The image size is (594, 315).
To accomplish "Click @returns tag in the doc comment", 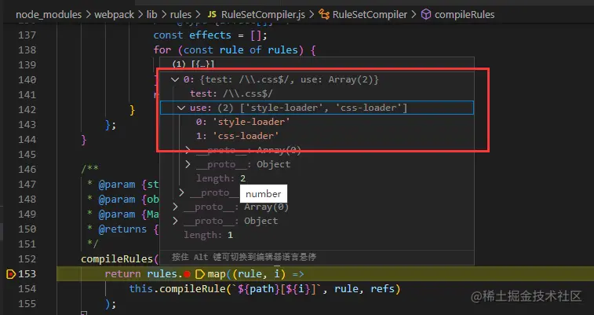I will tap(122, 229).
